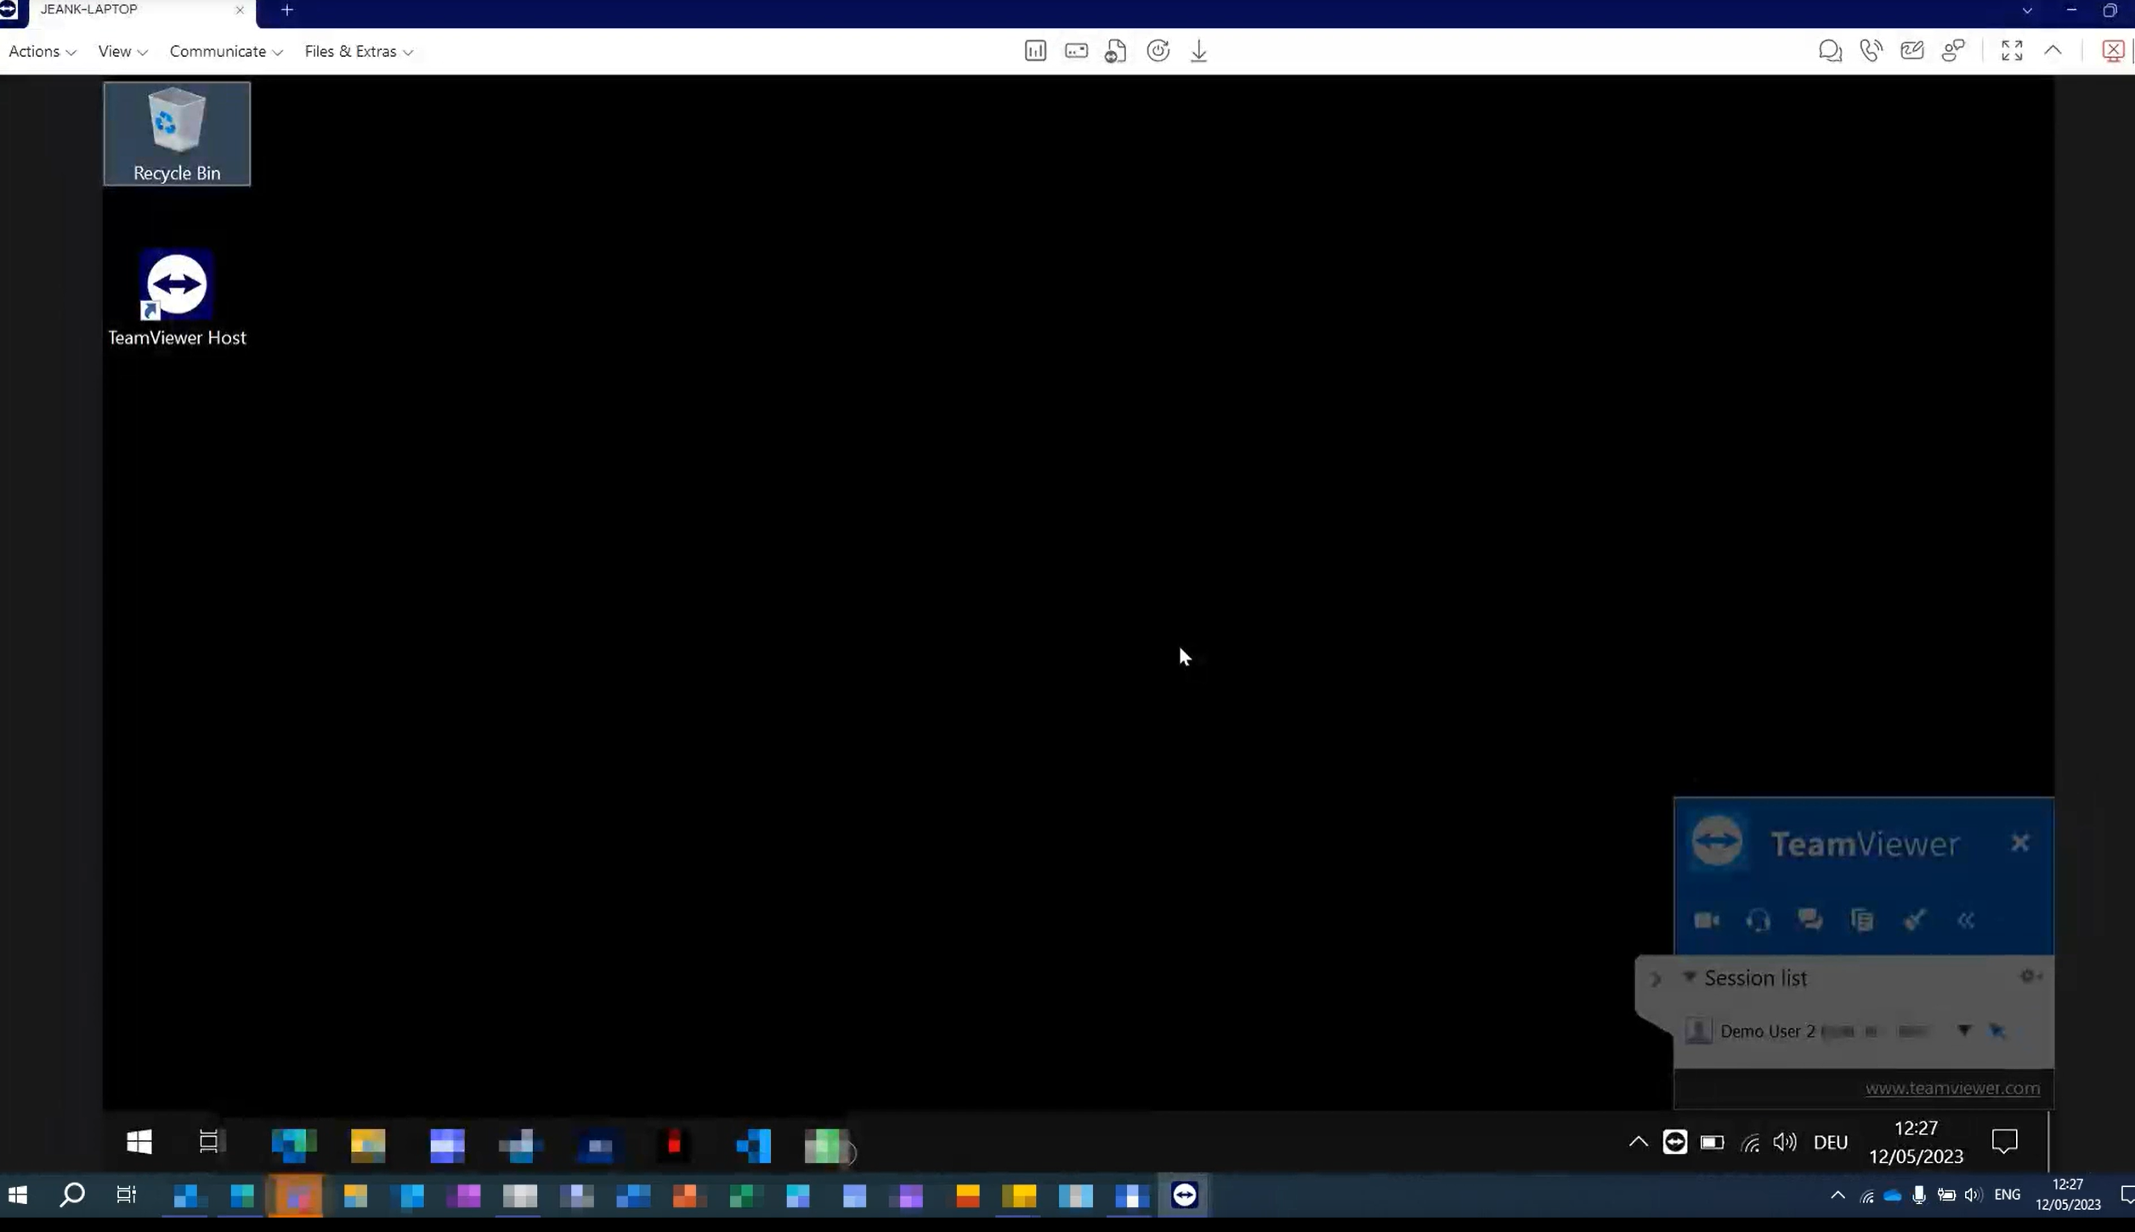Collapse the session toolbar with chevron
This screenshot has height=1232, width=2135.
(2053, 51)
